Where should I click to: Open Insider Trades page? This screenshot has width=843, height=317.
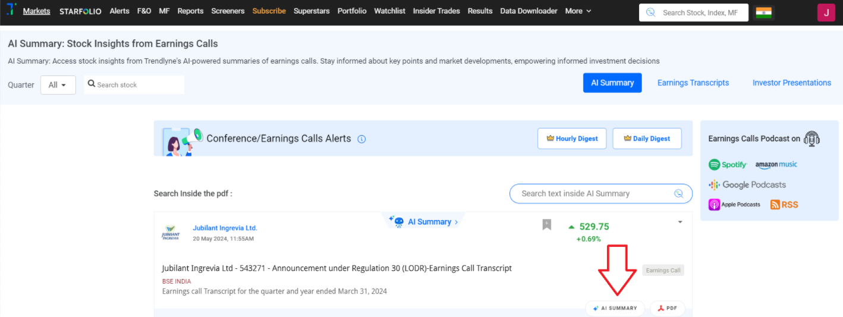436,11
